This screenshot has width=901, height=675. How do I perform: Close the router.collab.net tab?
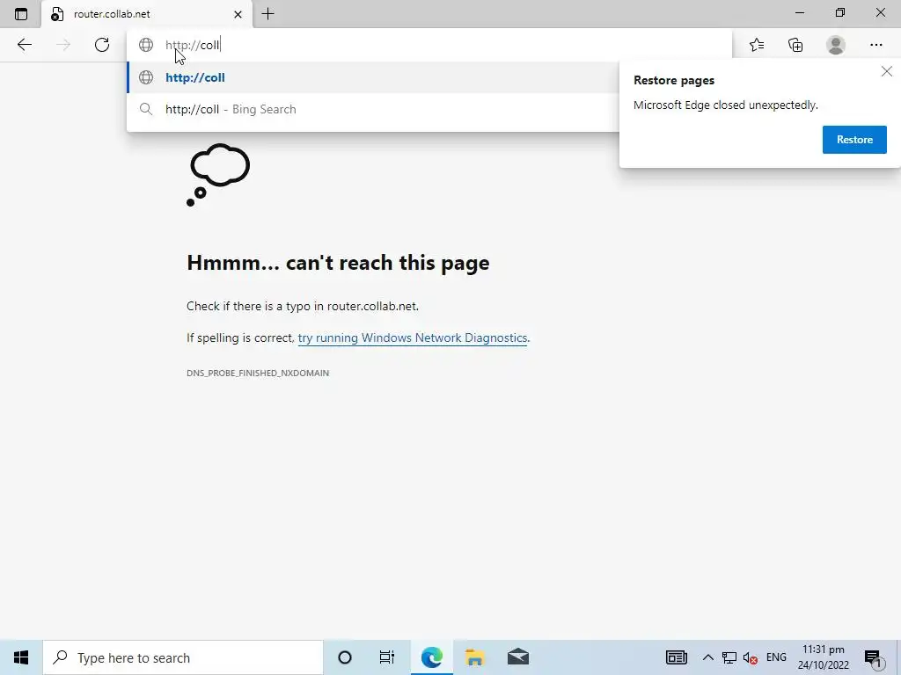(238, 14)
